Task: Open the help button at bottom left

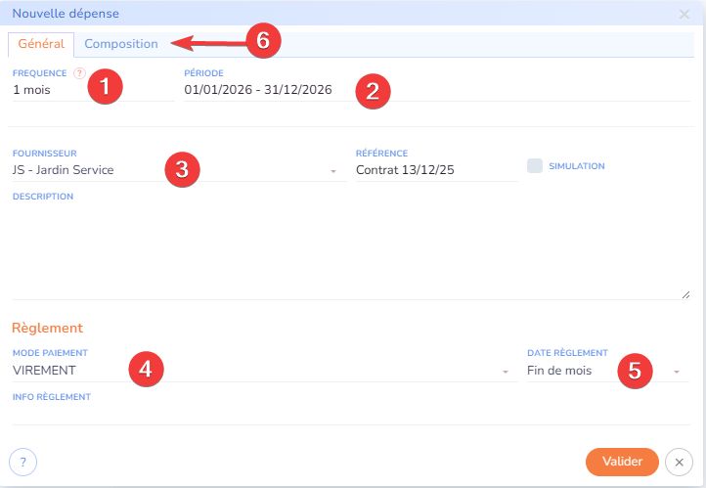Action: pos(22,462)
